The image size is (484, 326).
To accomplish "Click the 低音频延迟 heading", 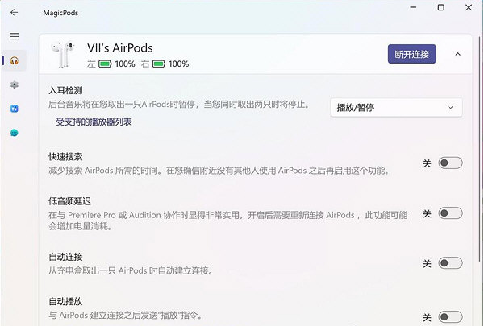I will point(69,201).
